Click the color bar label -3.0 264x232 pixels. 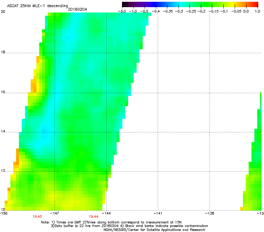pyautogui.click(x=122, y=11)
